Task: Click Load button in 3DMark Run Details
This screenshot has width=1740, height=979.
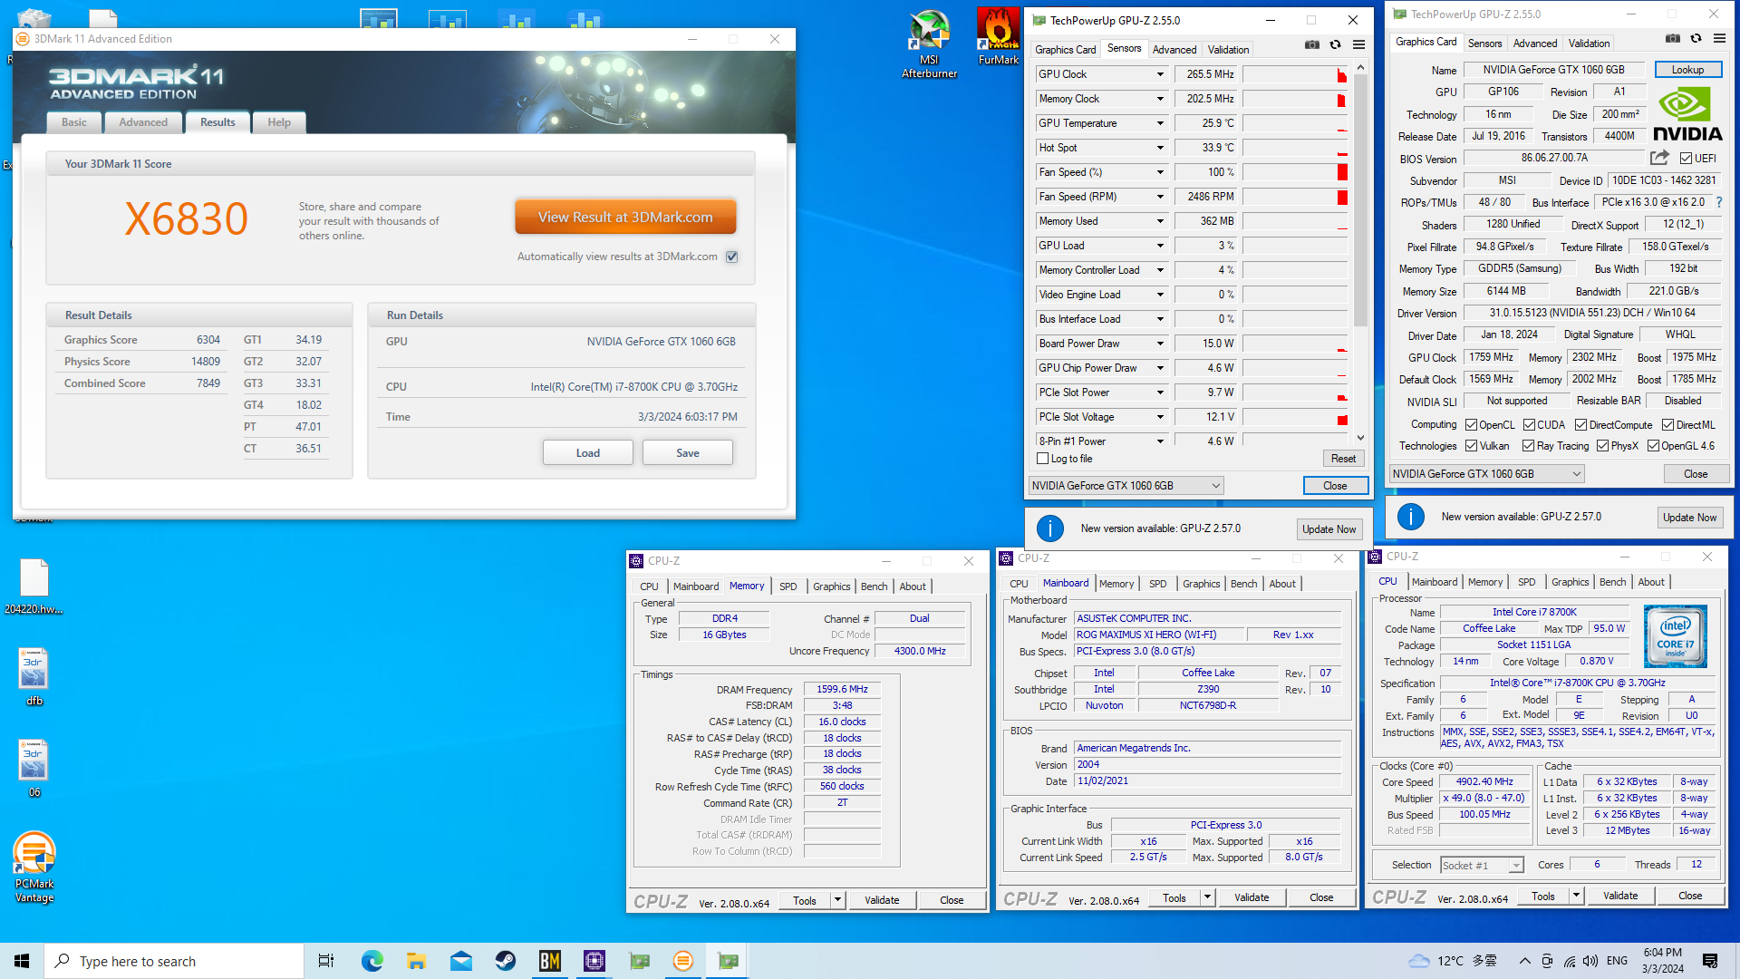Action: tap(588, 453)
